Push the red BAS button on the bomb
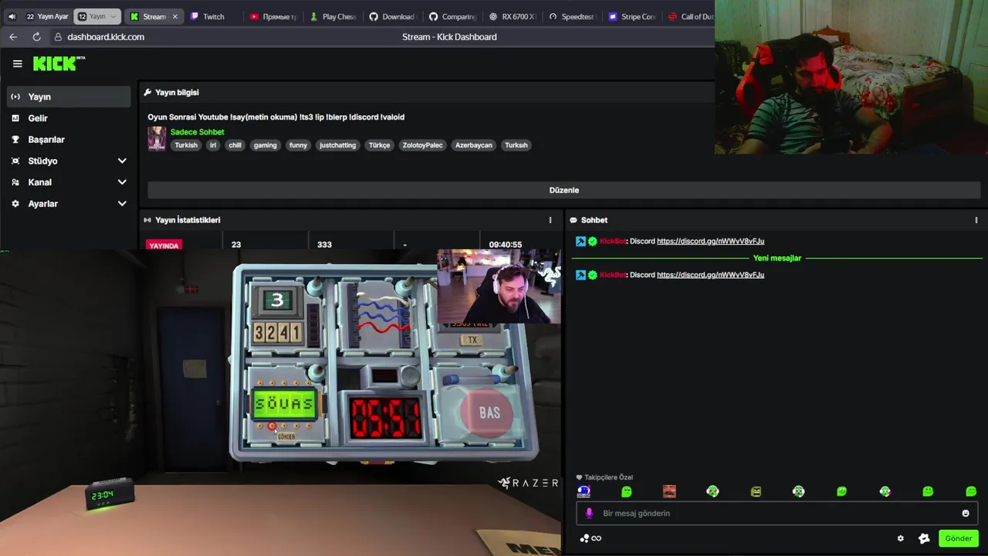 [489, 413]
